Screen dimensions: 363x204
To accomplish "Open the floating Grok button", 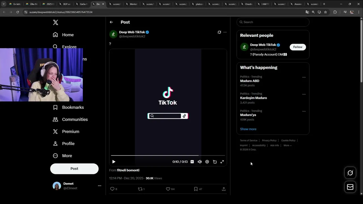I will 350,173.
